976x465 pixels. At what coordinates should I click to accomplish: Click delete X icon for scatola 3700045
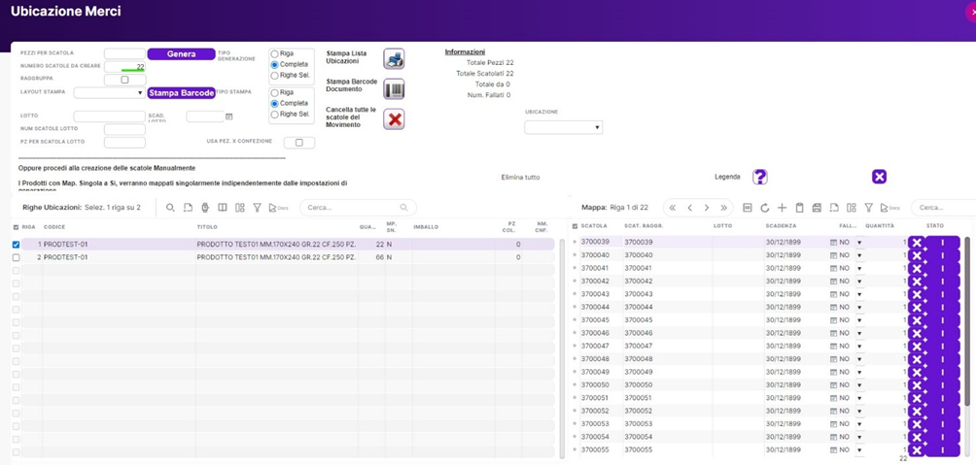pos(917,320)
